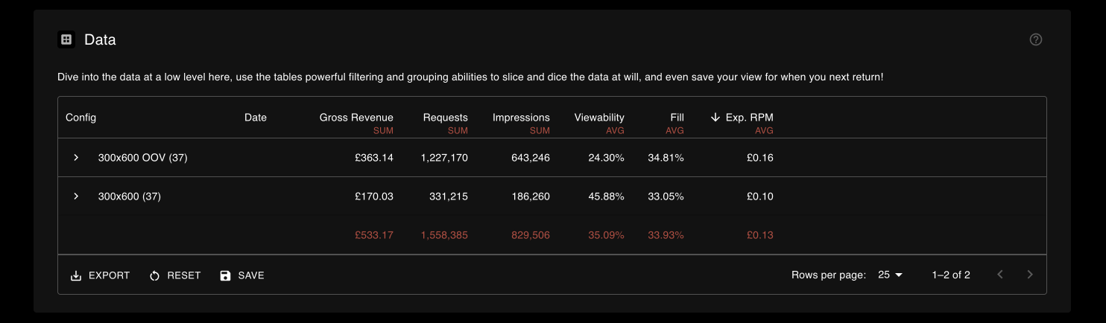This screenshot has width=1106, height=323.
Task: Expand the 300x600 (37) group row
Action: pyautogui.click(x=76, y=196)
